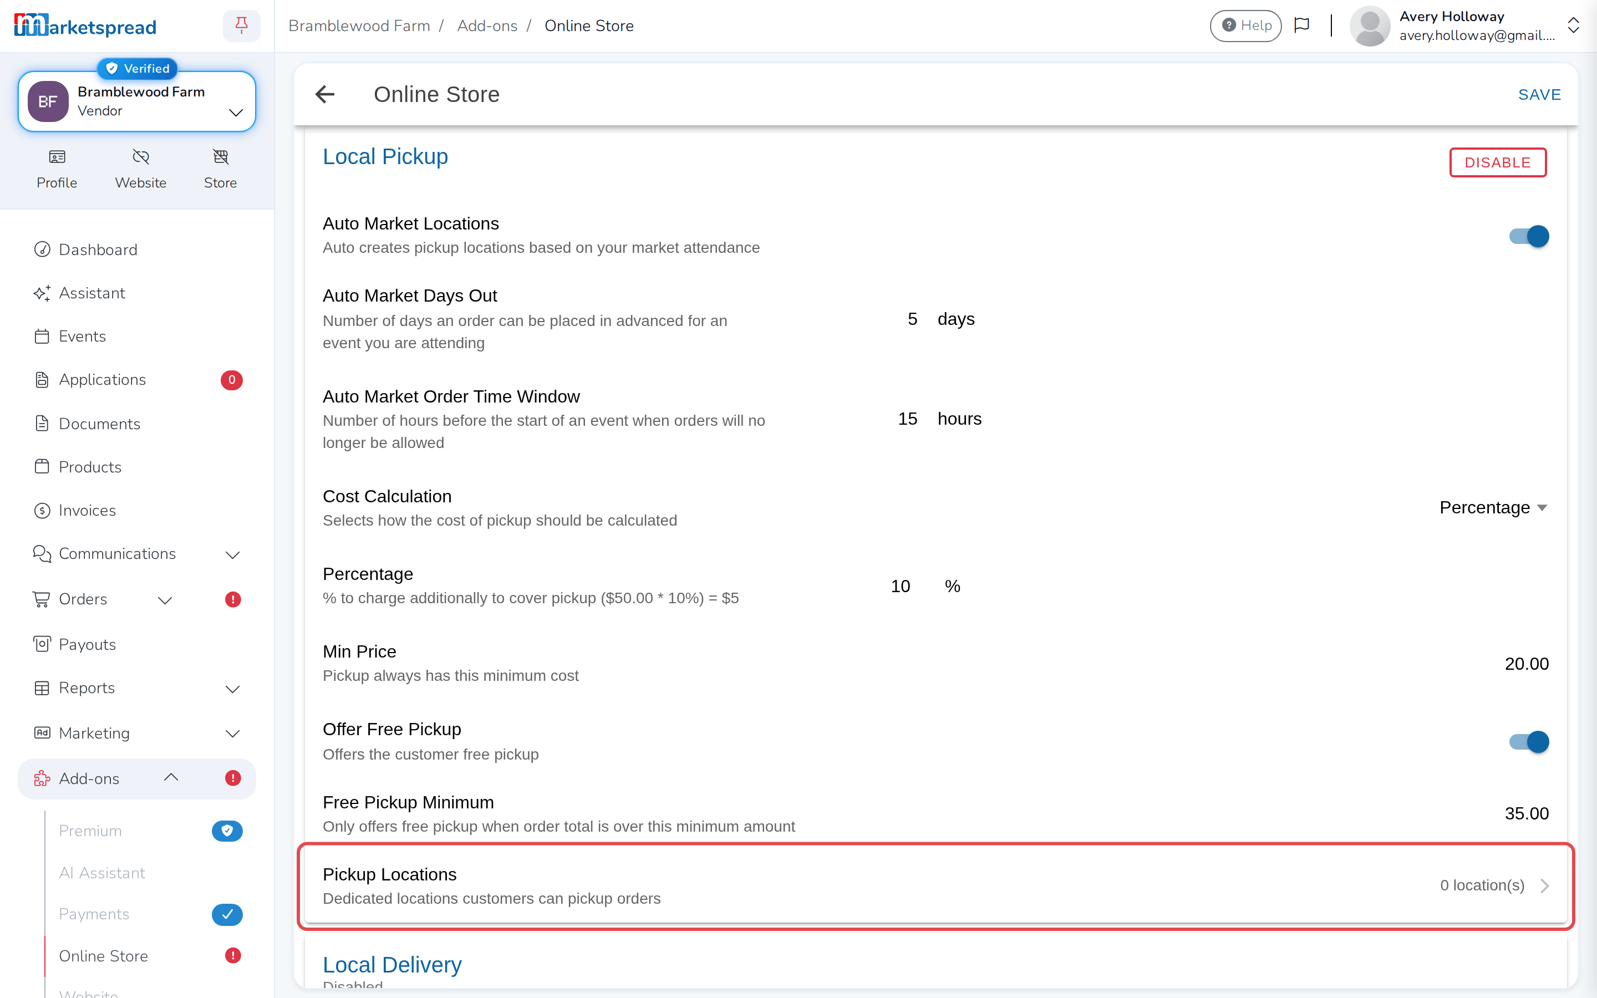Viewport: 1597px width, 998px height.
Task: Click the Payouts icon
Action: click(x=42, y=644)
